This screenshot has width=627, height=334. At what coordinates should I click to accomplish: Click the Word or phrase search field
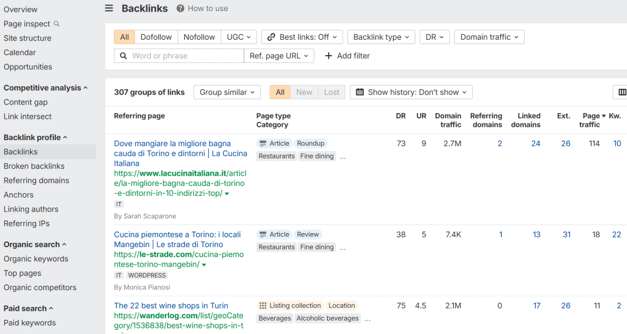coord(179,56)
